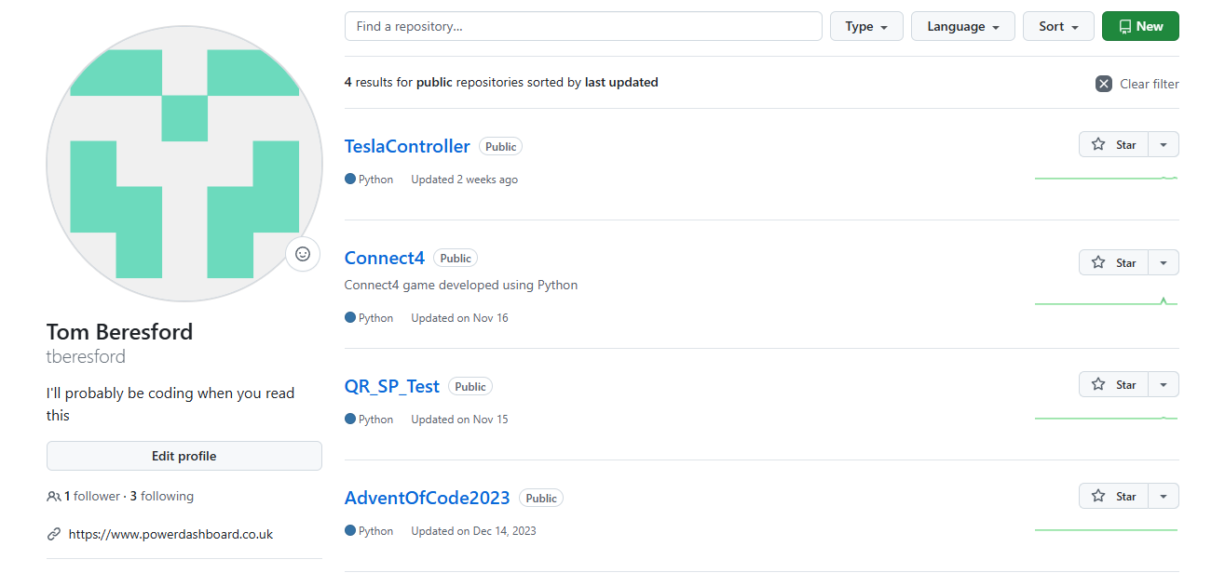Click the Find a repository search field

583,27
